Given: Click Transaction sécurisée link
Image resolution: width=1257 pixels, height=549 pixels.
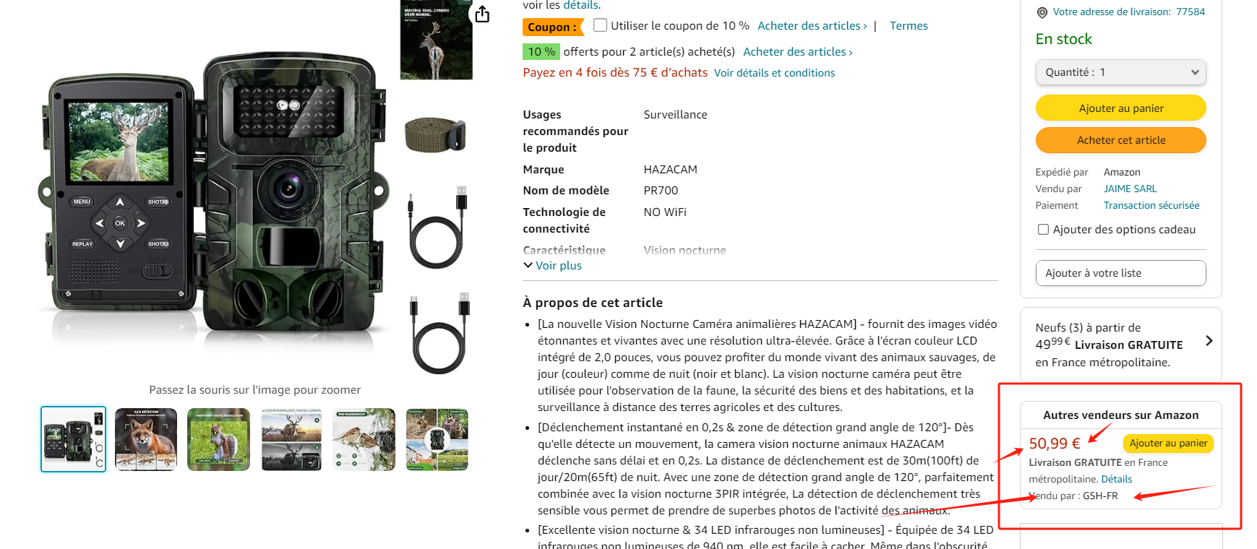Looking at the screenshot, I should click(1151, 205).
